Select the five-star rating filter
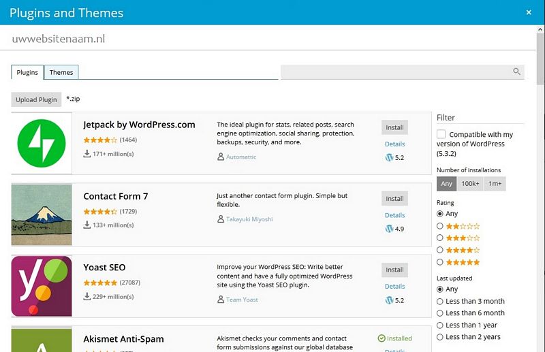The width and height of the screenshot is (545, 352). coord(439,262)
